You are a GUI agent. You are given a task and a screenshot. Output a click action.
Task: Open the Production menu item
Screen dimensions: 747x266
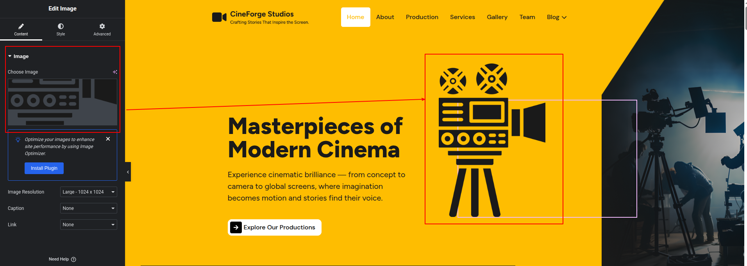tap(422, 17)
